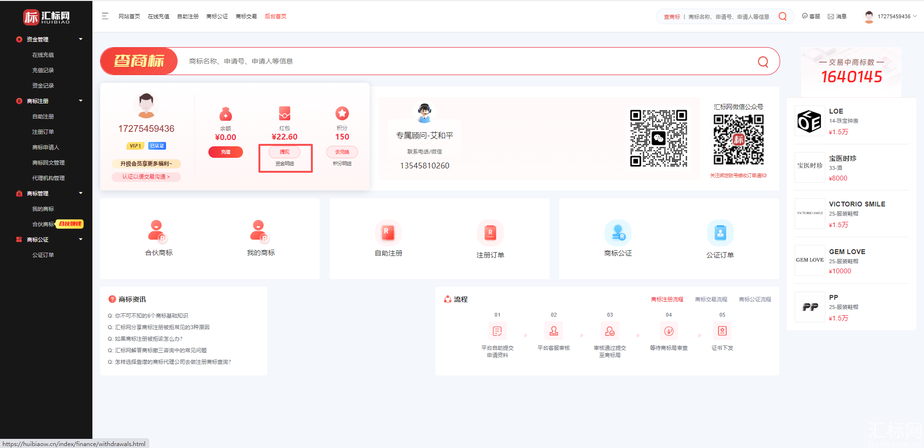Viewport: 924px width, 448px height.
Task: Open 充值记录 in the sidebar
Action: 43,70
